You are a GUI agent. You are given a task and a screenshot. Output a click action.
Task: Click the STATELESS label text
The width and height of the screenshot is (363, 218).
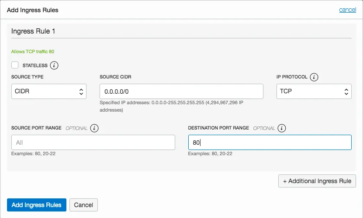(35, 65)
